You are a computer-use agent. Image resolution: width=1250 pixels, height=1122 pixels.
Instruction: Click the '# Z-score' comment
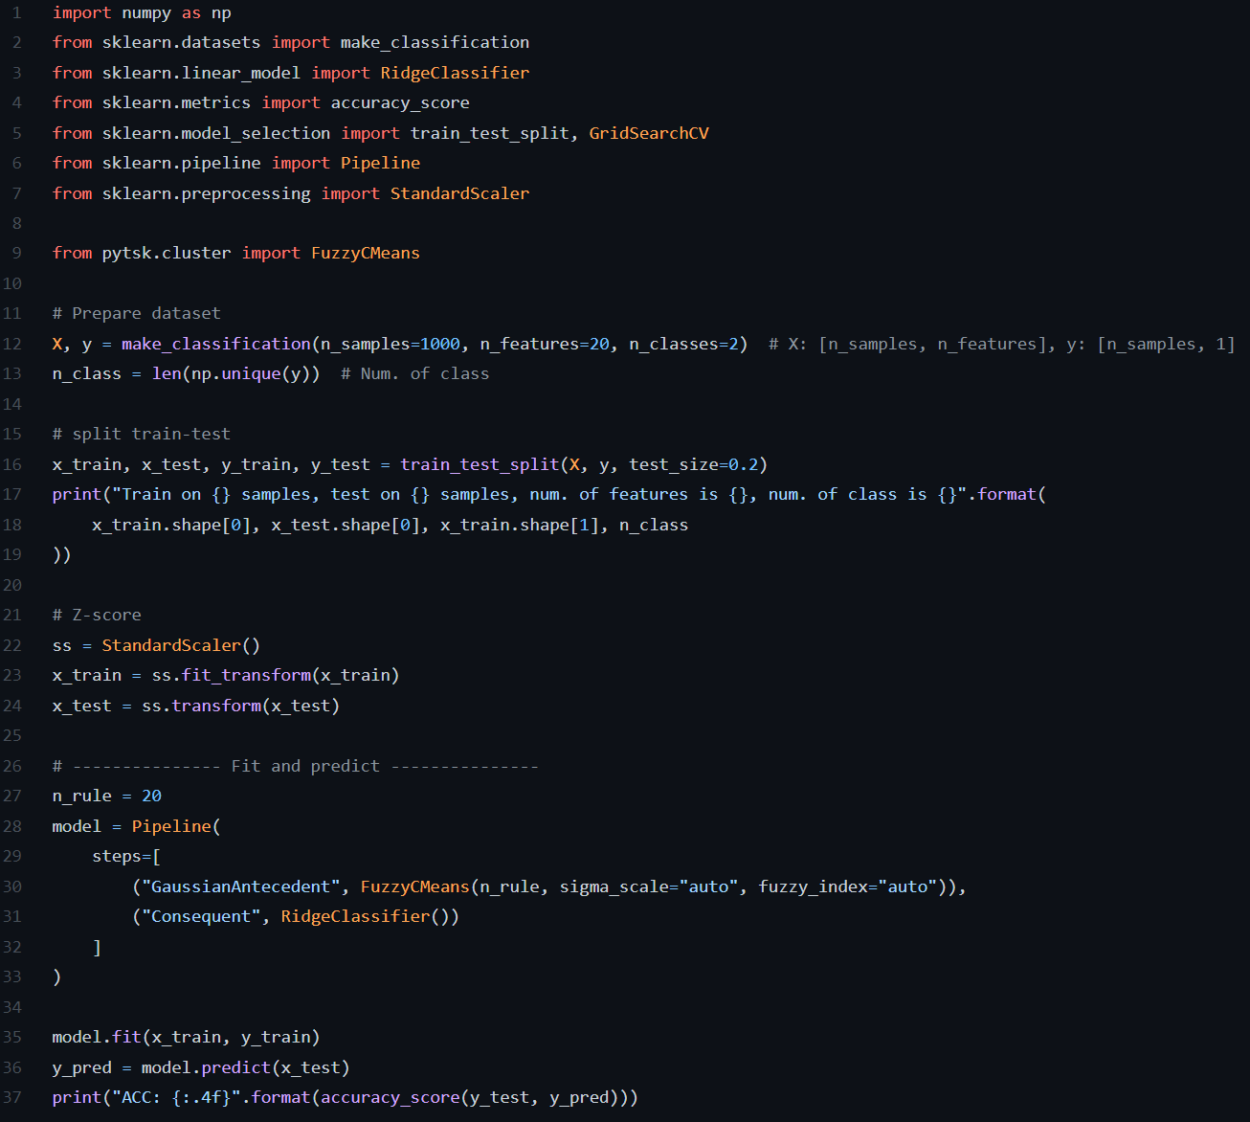97,615
